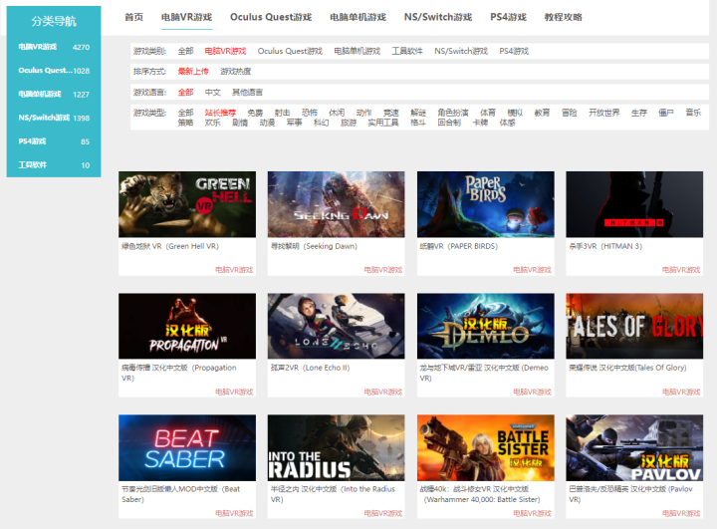This screenshot has height=529, width=717.
Task: Select the Beat Saber cover image
Action: pos(187,447)
